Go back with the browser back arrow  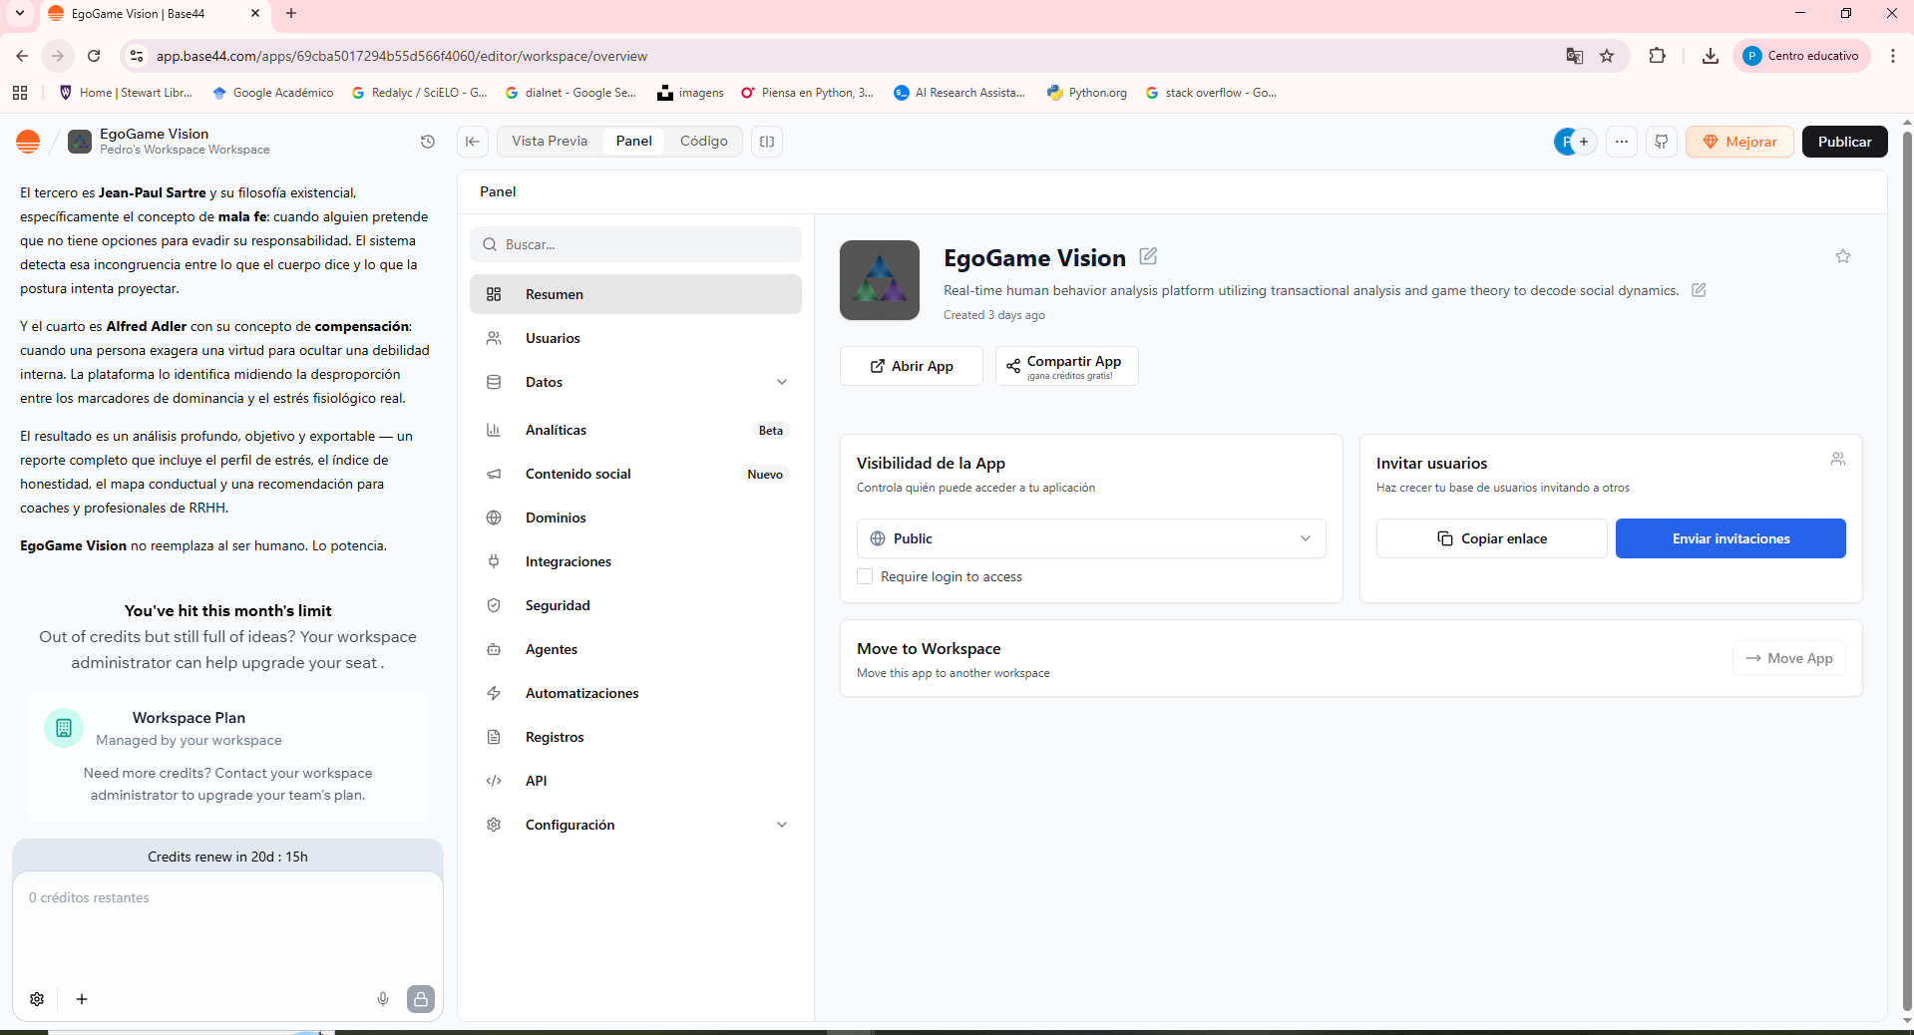coord(22,56)
